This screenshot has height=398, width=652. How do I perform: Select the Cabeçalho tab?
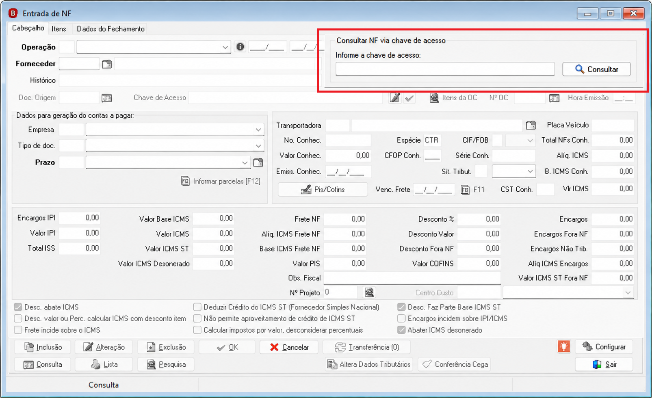tap(28, 28)
